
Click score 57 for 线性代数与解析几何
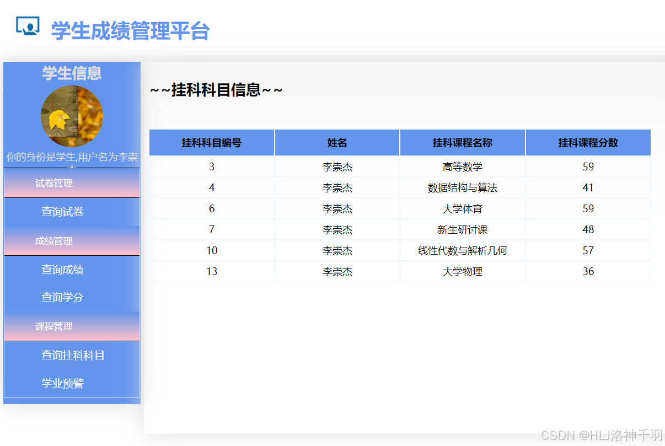(x=588, y=250)
